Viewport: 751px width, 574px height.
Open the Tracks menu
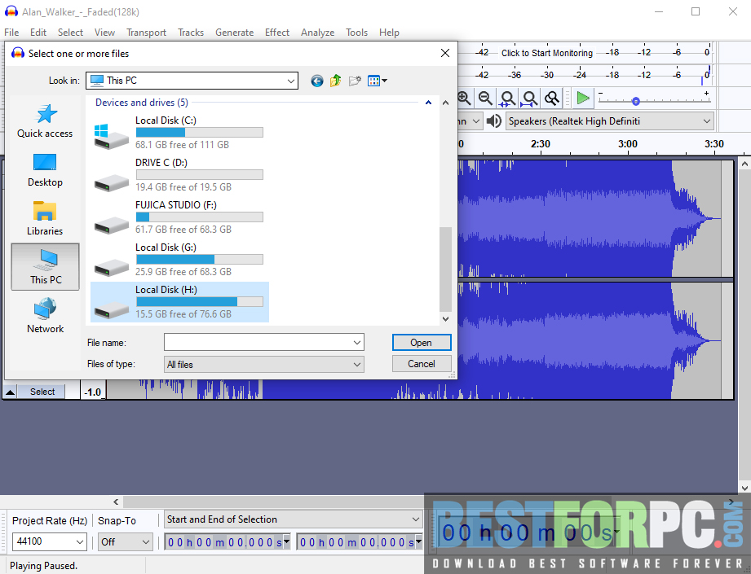pyautogui.click(x=191, y=33)
